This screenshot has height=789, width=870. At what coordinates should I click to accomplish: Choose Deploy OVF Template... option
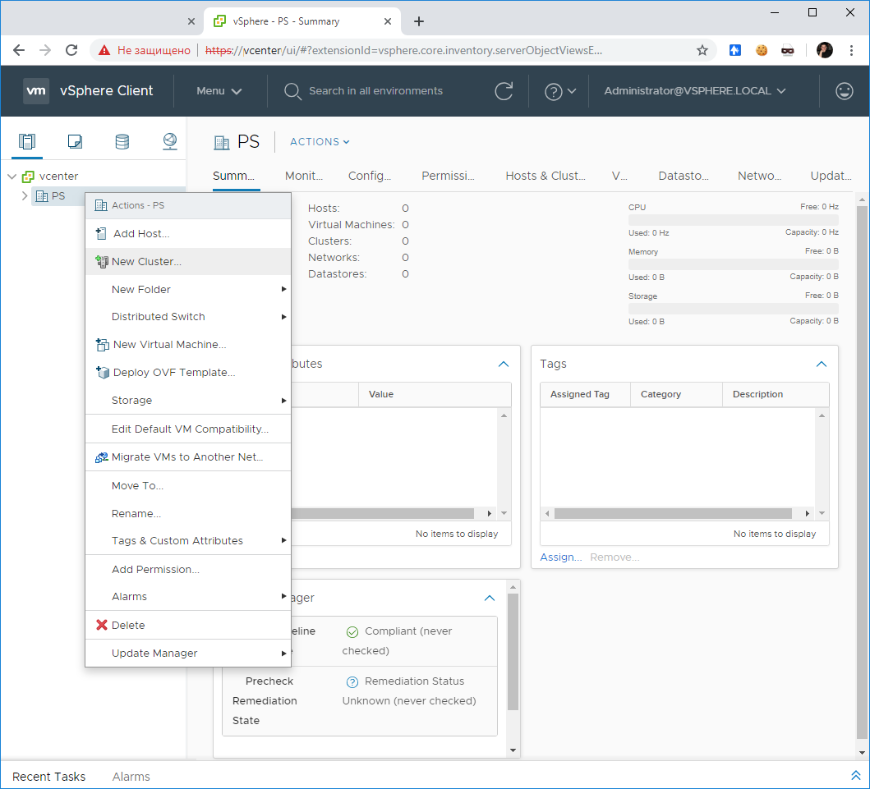[x=188, y=373]
